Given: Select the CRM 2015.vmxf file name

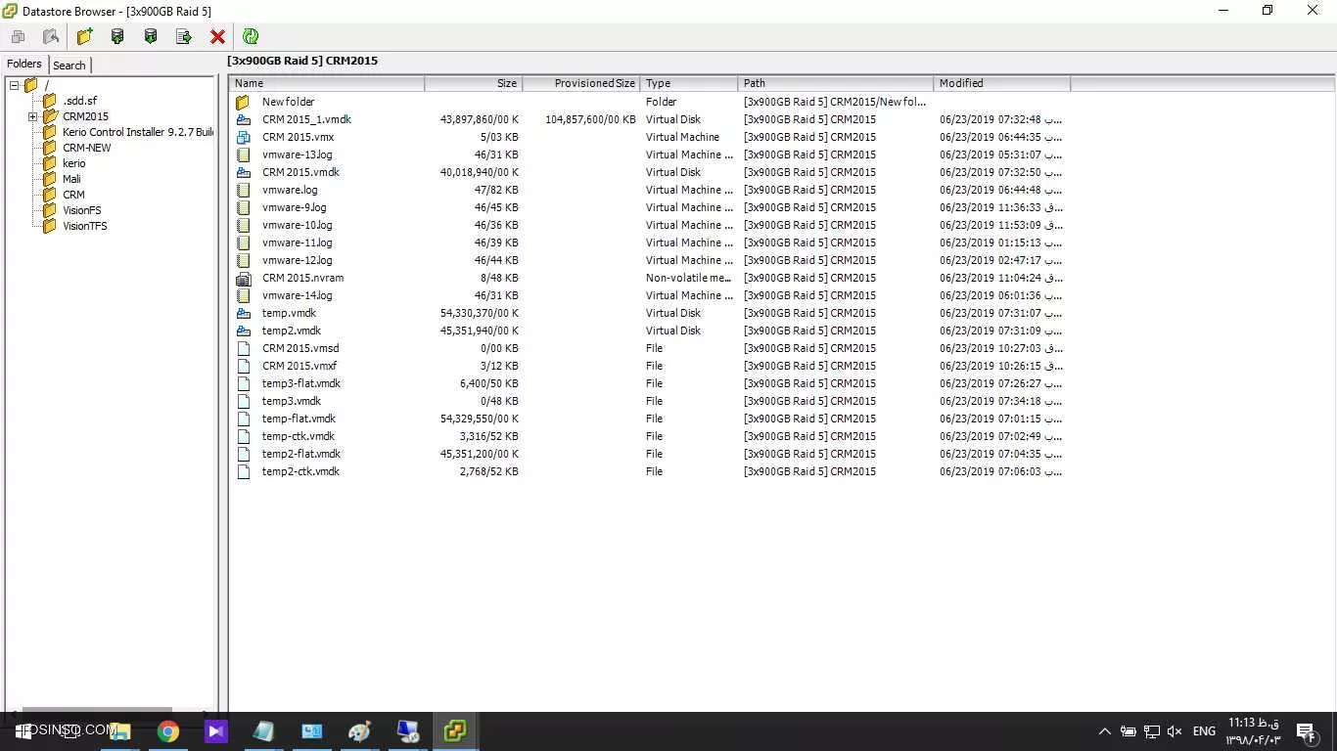Looking at the screenshot, I should coord(300,366).
